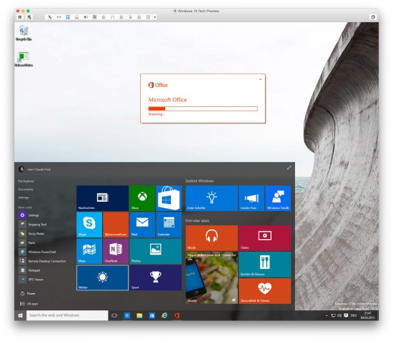Open File Explorer from the Start menu list
The height and width of the screenshot is (341, 393).
point(26,181)
